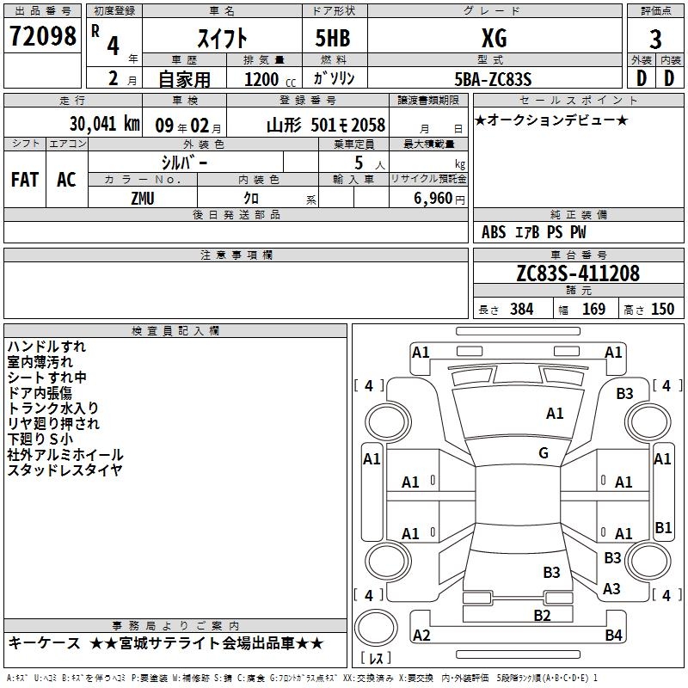
Task: Click inspector note リヤ廻り押され
Action: pos(53,423)
